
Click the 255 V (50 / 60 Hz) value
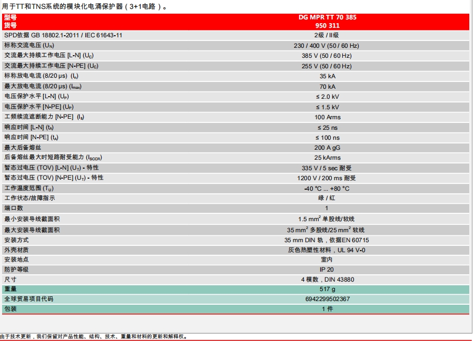coord(327,66)
